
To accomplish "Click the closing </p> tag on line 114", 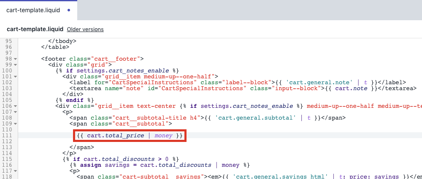I will click(70, 153).
